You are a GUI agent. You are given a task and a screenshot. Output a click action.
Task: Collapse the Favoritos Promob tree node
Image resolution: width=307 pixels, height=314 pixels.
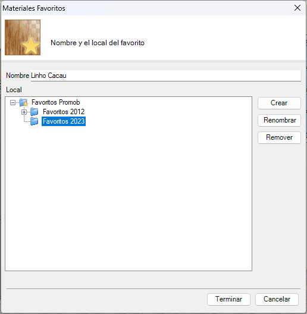click(x=12, y=102)
